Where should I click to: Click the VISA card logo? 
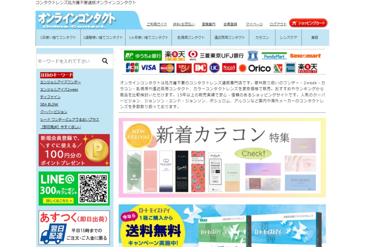148,68
